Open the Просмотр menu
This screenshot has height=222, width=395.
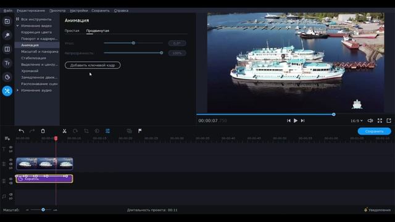point(57,10)
